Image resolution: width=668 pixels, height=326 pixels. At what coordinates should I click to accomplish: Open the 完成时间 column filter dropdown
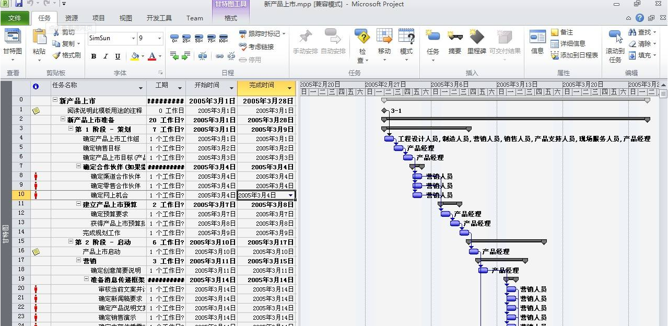289,88
